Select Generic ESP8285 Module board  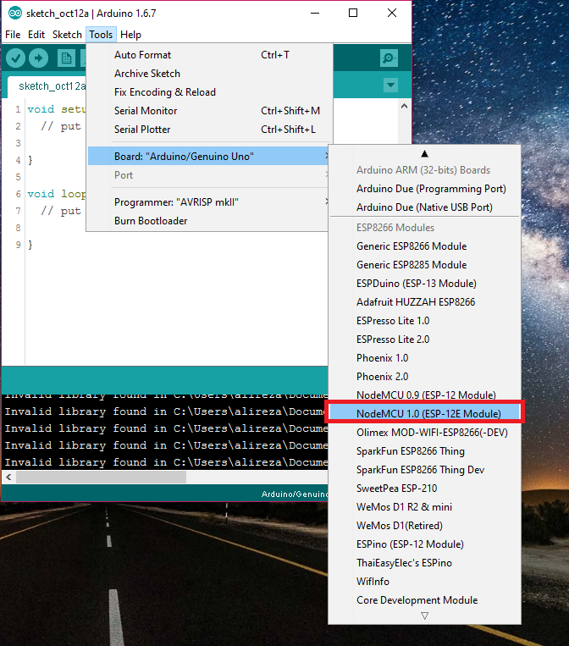pyautogui.click(x=424, y=264)
